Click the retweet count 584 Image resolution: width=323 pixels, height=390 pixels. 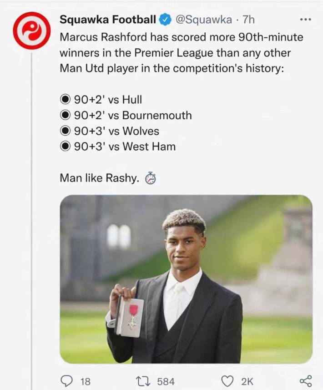point(166,381)
